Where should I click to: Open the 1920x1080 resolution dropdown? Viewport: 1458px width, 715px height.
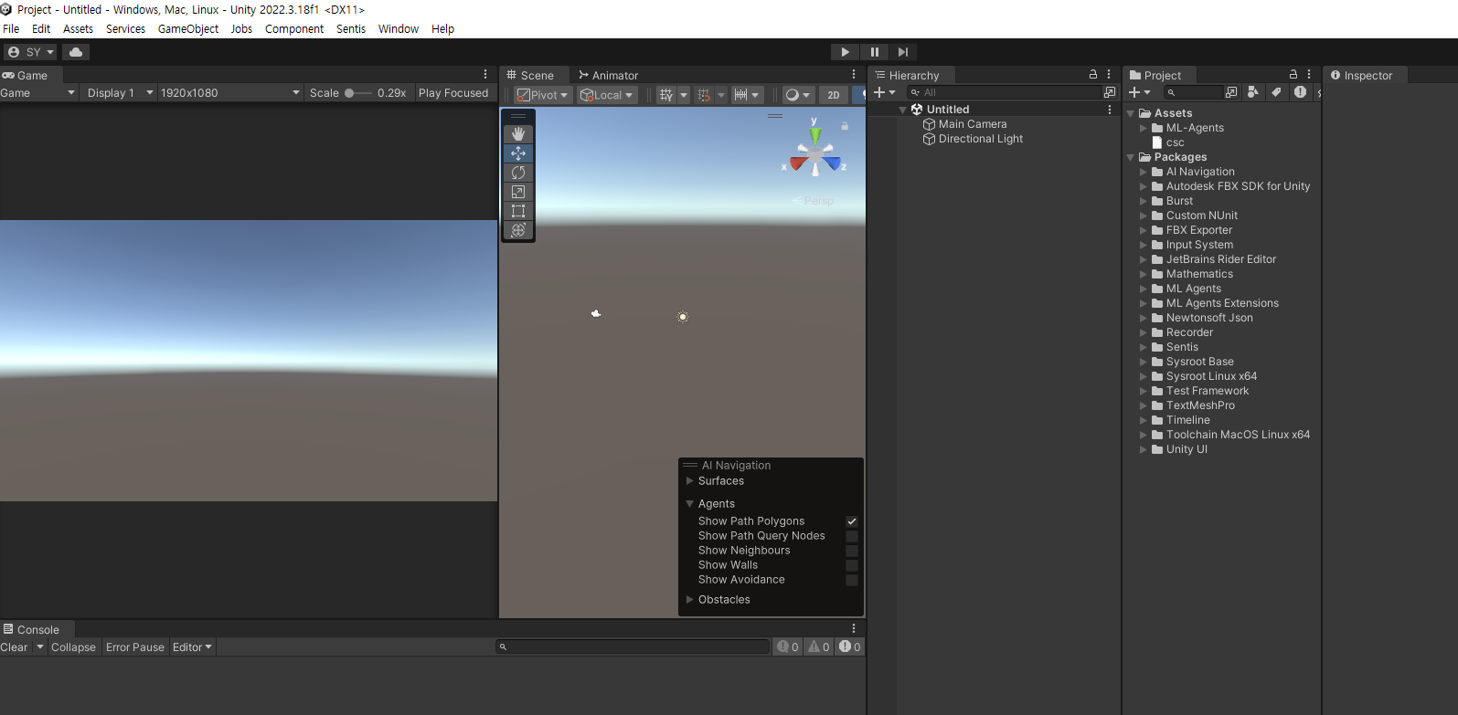pos(229,93)
